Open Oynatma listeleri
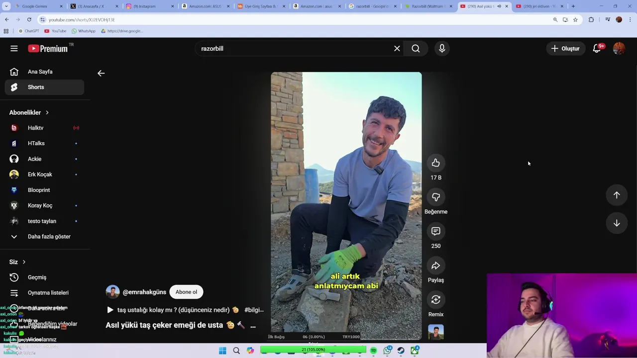Viewport: 637px width, 358px height. (x=44, y=293)
